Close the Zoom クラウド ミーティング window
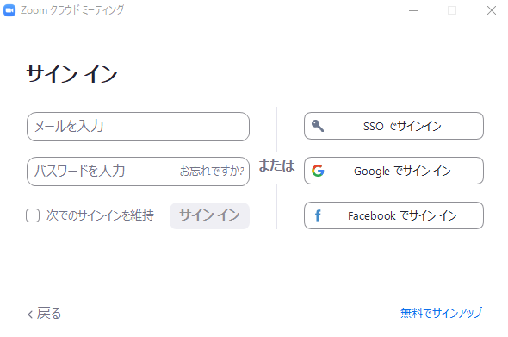Viewport: 508px width, 337px height. tap(492, 10)
